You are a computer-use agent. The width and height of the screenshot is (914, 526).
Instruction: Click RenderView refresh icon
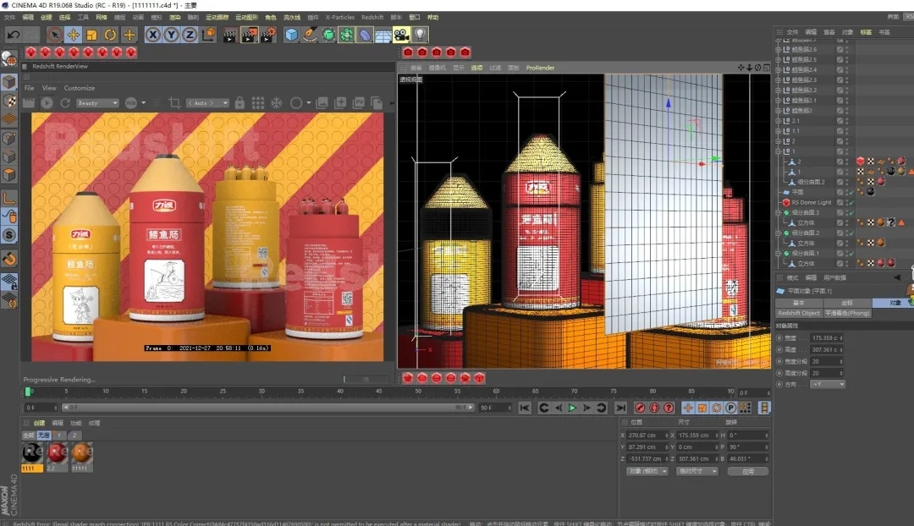point(65,103)
